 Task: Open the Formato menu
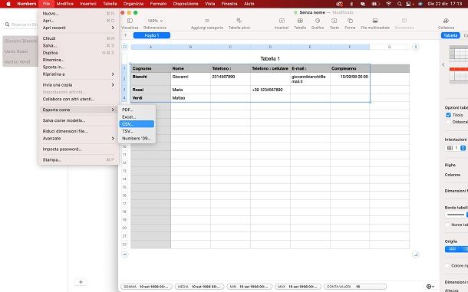(x=158, y=4)
